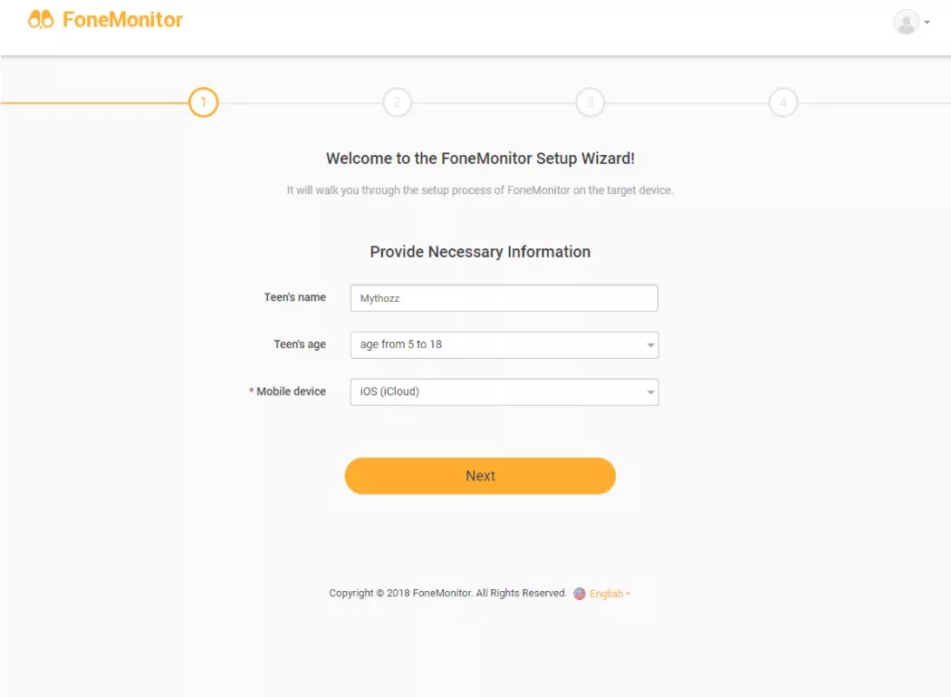Expand the chevron next to the avatar

click(x=928, y=21)
